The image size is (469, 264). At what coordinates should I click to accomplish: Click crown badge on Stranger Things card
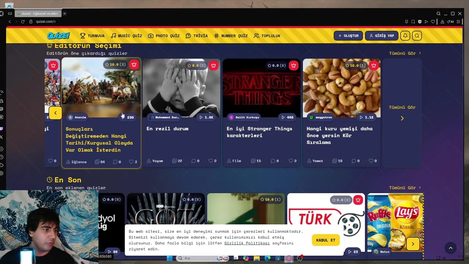pyautogui.click(x=293, y=65)
